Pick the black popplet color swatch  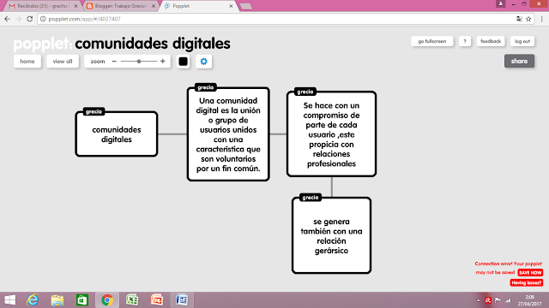[x=183, y=62]
